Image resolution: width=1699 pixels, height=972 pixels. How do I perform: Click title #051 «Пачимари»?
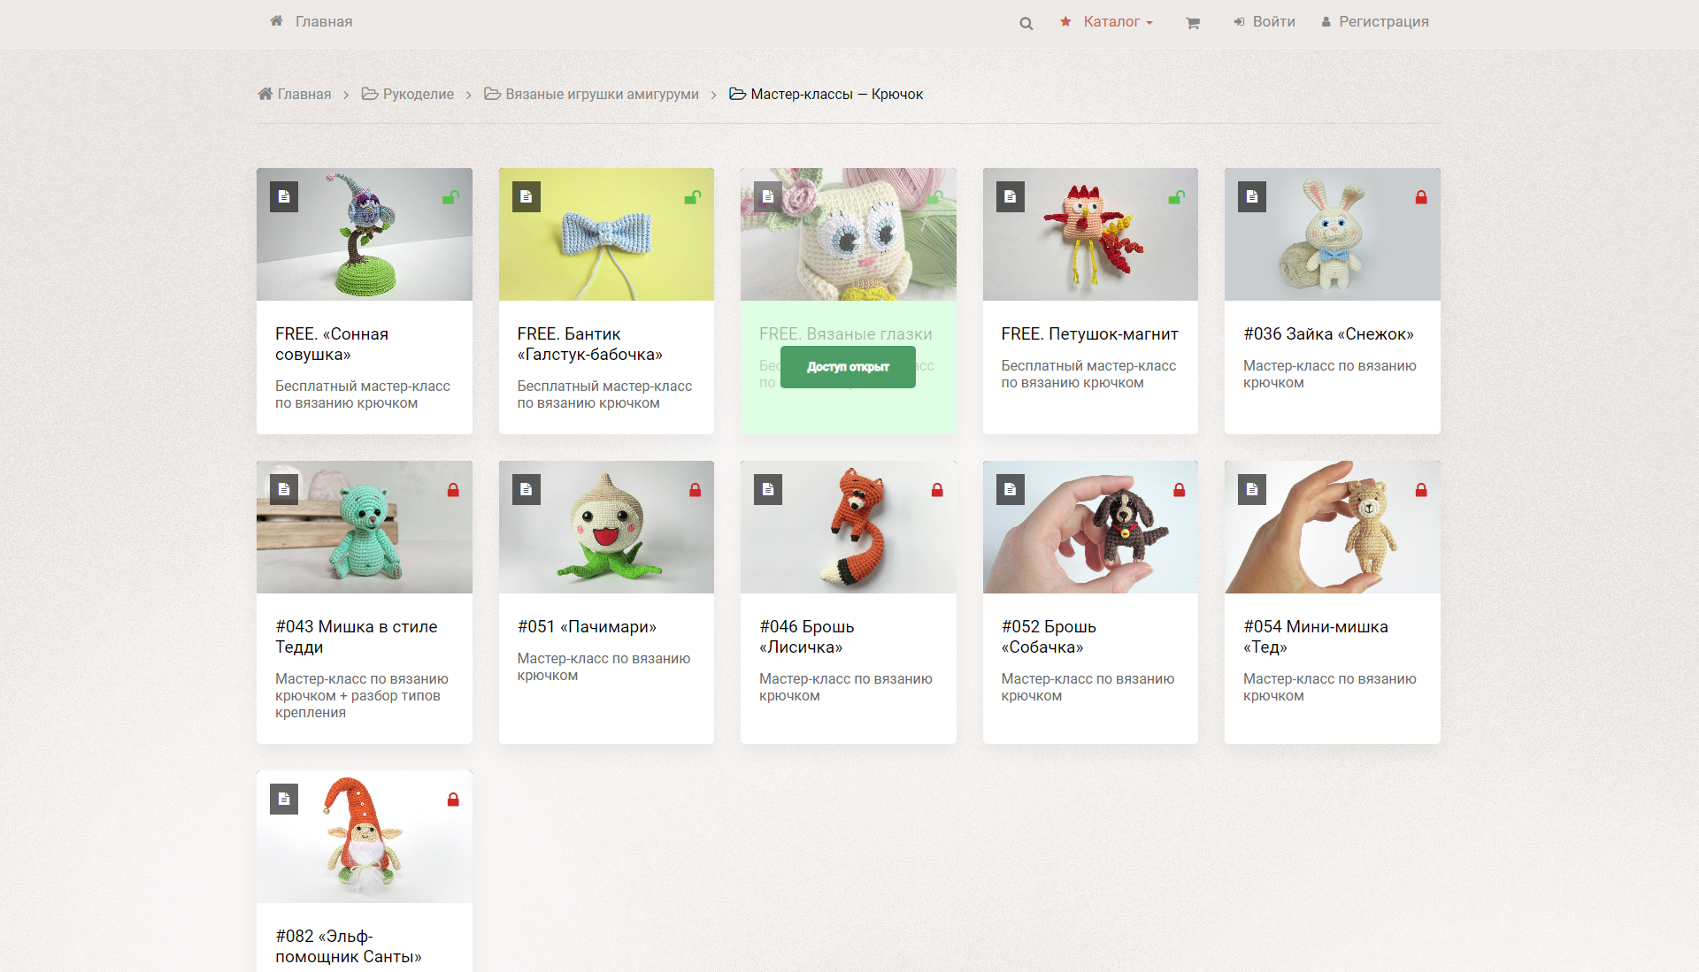pyautogui.click(x=587, y=627)
